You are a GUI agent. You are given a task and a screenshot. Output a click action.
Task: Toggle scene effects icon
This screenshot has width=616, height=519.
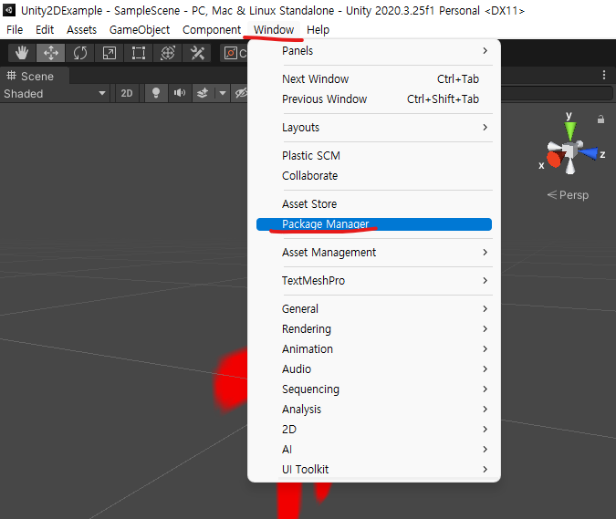coord(203,93)
